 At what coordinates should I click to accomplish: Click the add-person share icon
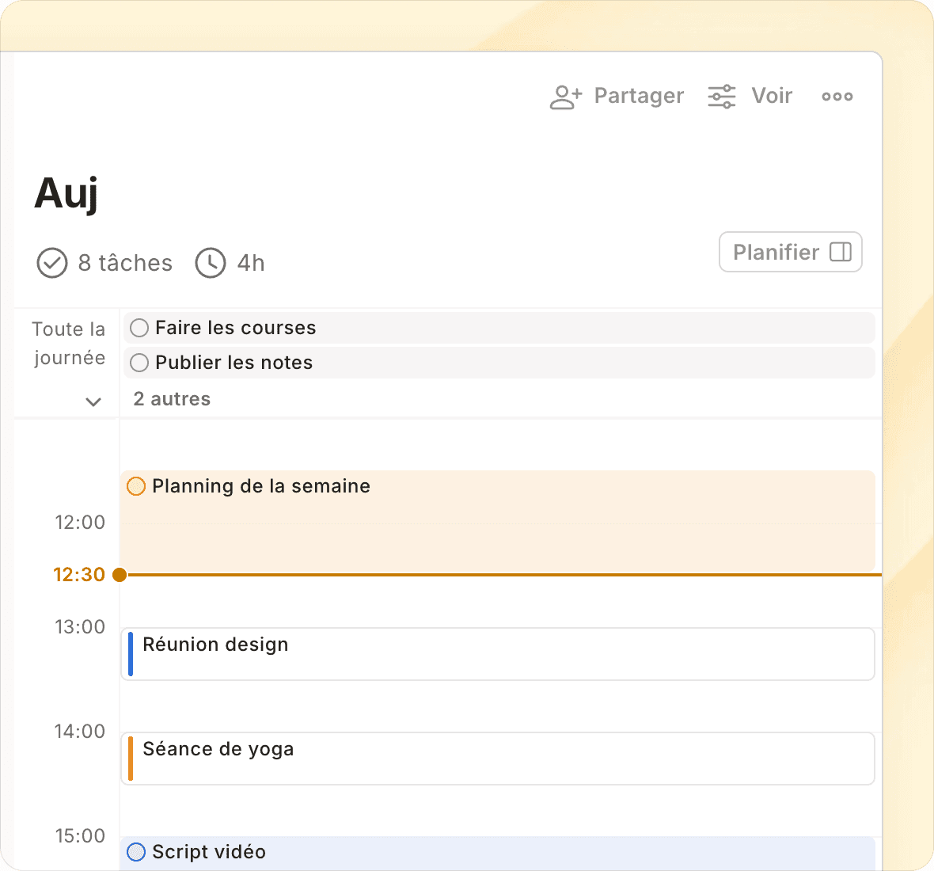566,97
